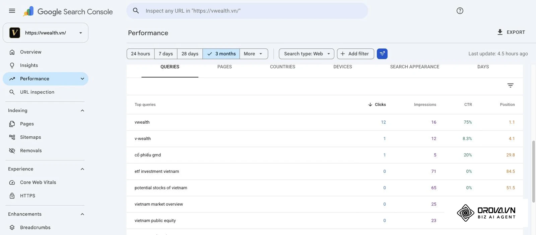Expand the Performance submenu chevron
536x235 pixels.
click(x=82, y=79)
